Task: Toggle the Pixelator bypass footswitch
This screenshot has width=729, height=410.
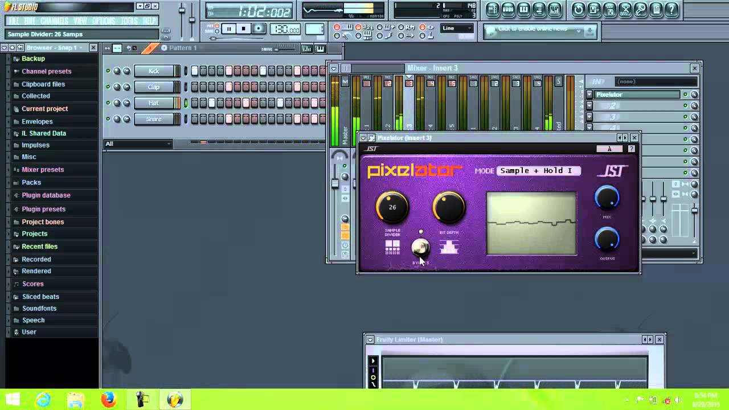Action: (420, 247)
